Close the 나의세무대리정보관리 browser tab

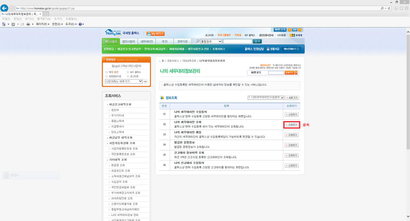40,14
